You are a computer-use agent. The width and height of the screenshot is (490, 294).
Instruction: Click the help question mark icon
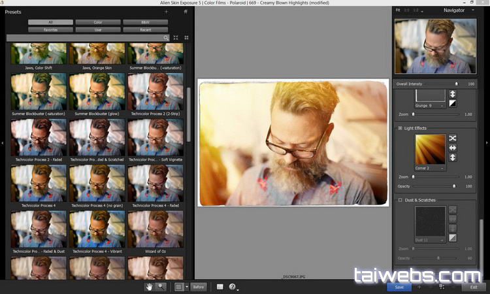[x=232, y=287]
